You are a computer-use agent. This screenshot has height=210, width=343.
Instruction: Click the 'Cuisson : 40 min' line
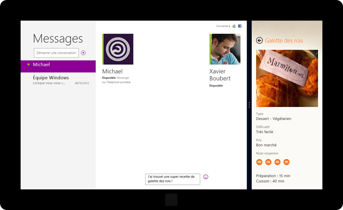tap(270, 181)
